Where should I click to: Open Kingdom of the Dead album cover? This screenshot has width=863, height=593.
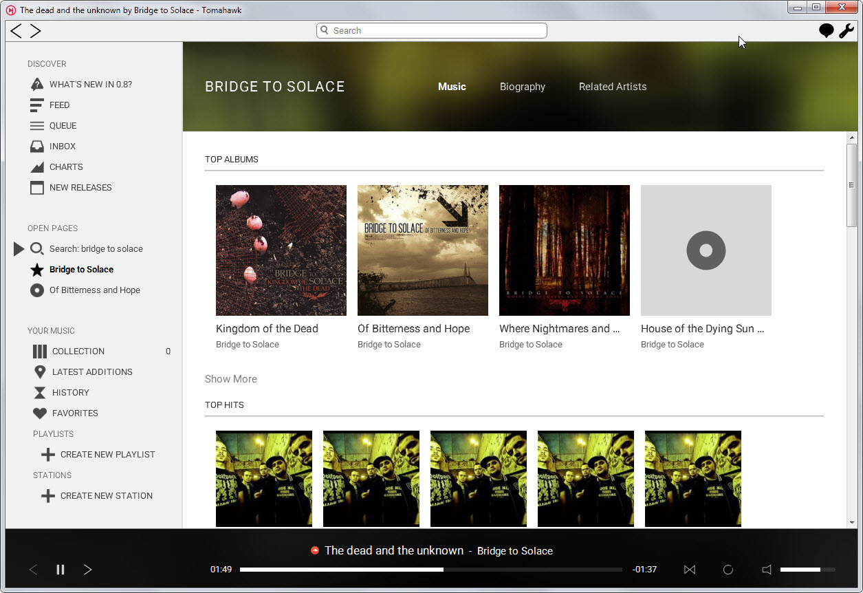point(281,250)
